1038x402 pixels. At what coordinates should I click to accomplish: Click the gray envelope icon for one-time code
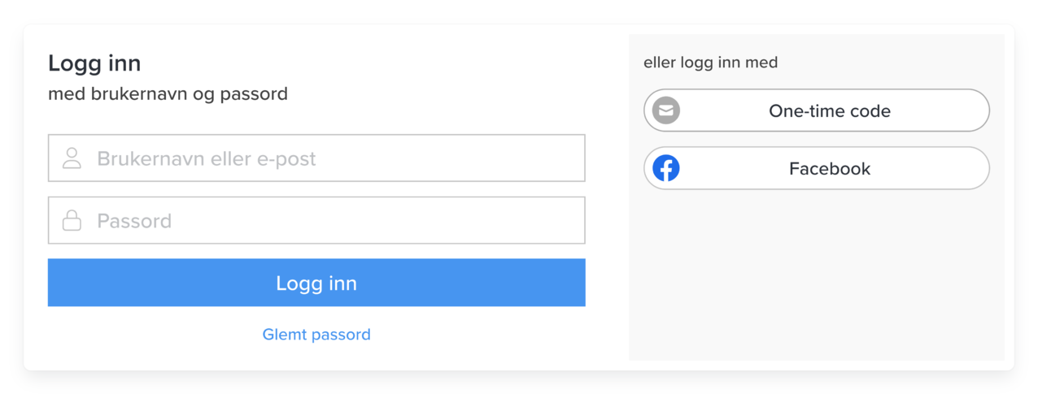click(x=666, y=110)
